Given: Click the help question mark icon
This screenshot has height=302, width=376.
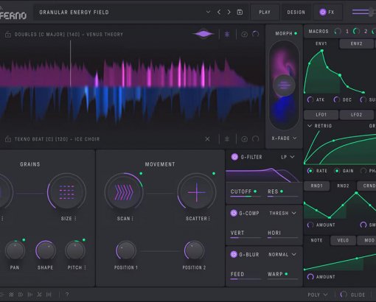Looking at the screenshot, I should [x=67, y=295].
